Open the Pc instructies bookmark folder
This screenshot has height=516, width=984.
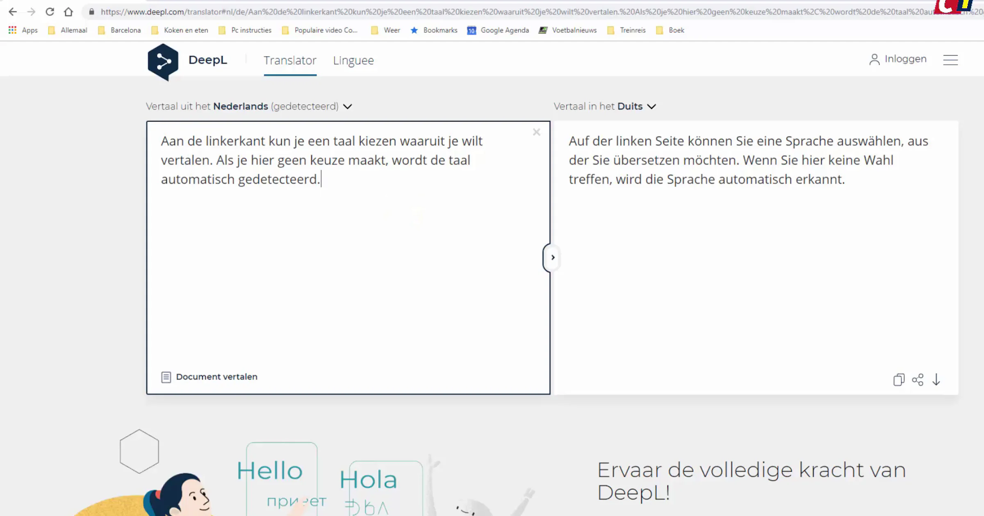(245, 30)
